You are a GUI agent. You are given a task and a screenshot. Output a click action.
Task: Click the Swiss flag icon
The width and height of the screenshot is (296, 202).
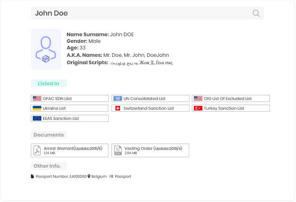[118, 108]
